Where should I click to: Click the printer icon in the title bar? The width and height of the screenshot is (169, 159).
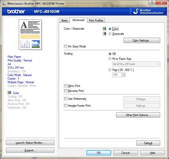coord(4,4)
